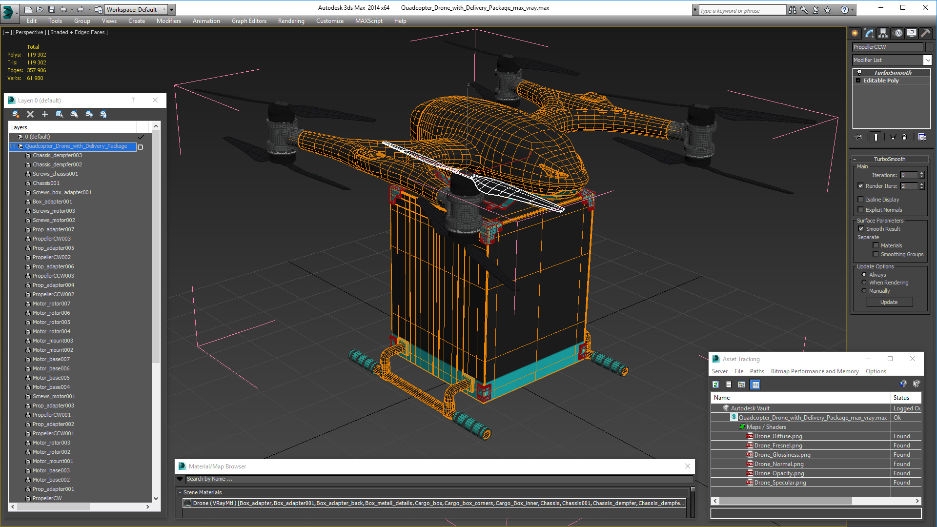Open the undo history dropdown arrow
The width and height of the screenshot is (937, 527).
[x=72, y=9]
